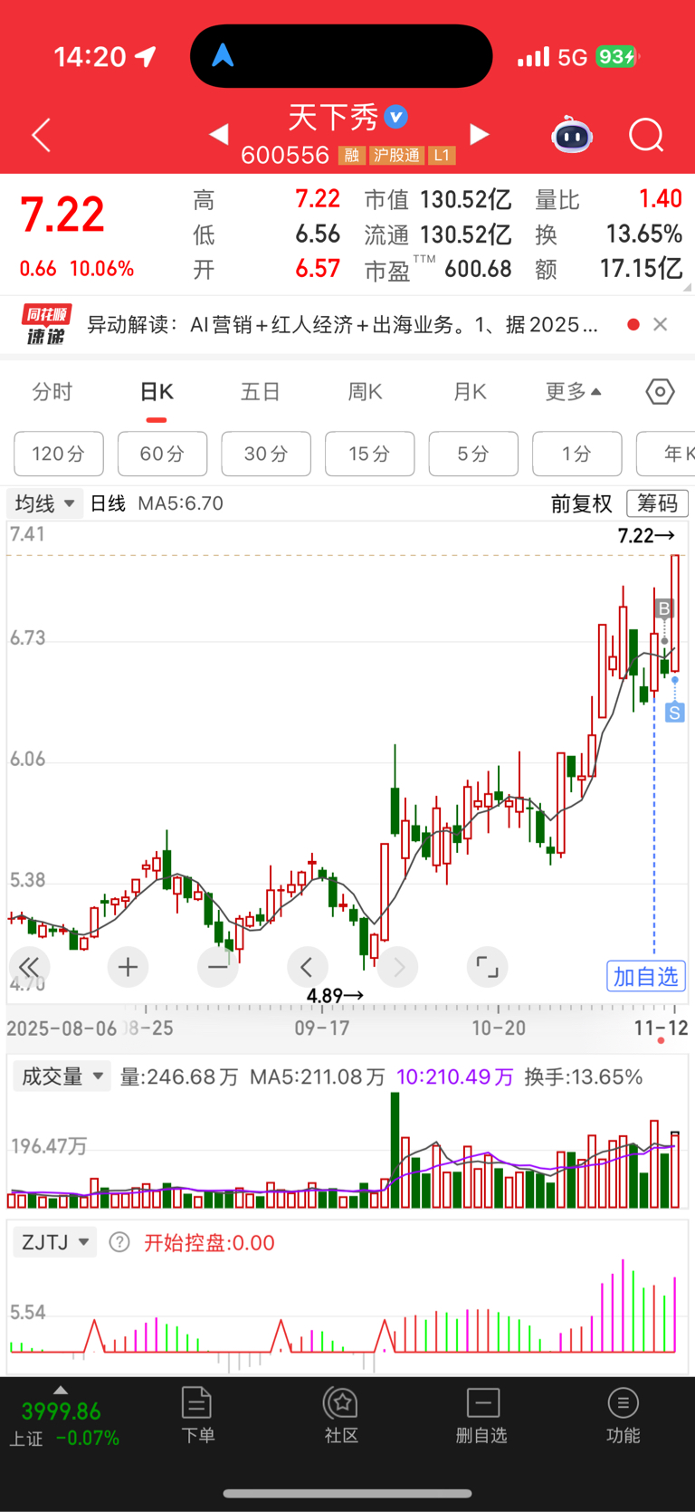Open the 成交量 indicator dropdown
This screenshot has height=1512, width=695.
[x=62, y=1077]
